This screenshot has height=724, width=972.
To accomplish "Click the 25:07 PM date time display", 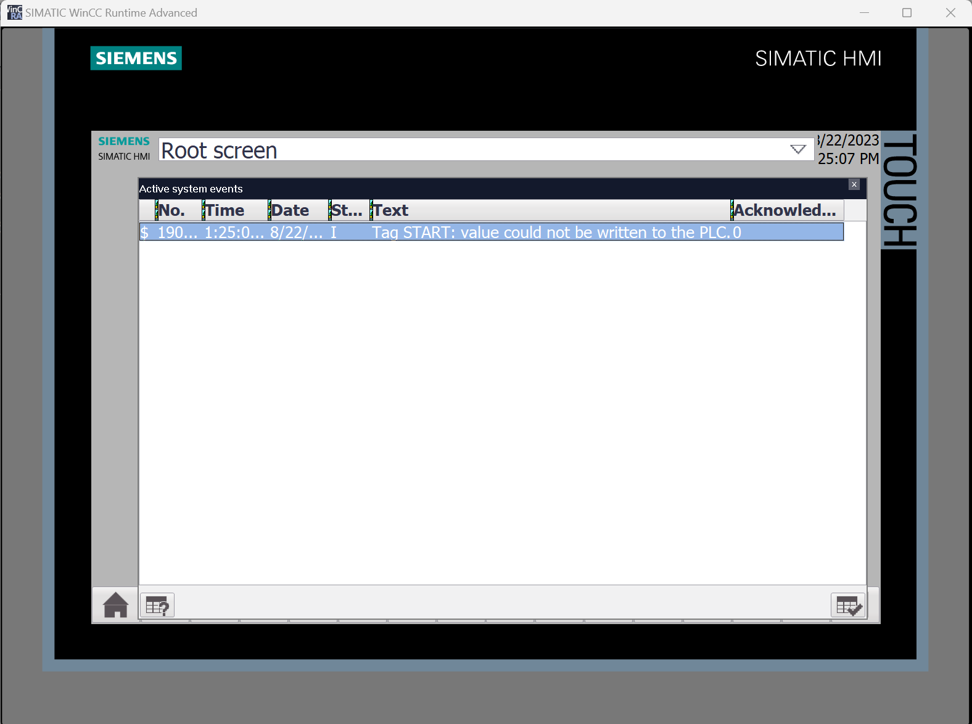I will pos(848,149).
